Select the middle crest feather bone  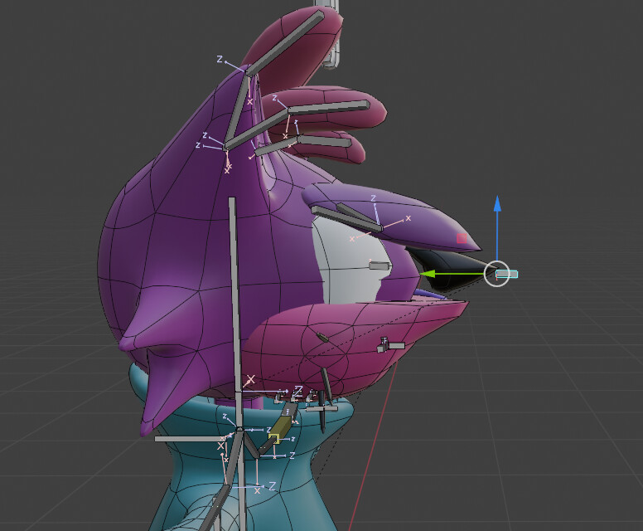(328, 108)
